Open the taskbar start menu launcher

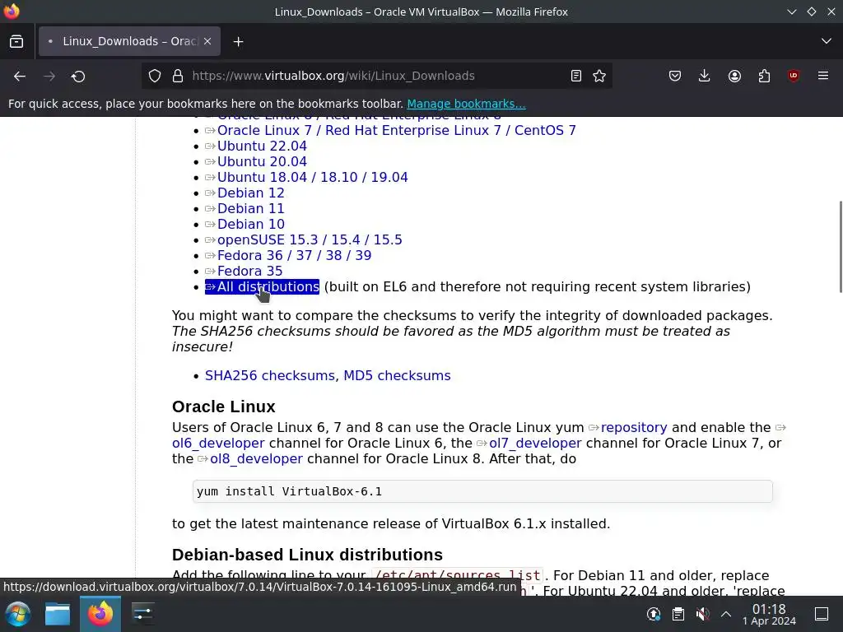[18, 614]
